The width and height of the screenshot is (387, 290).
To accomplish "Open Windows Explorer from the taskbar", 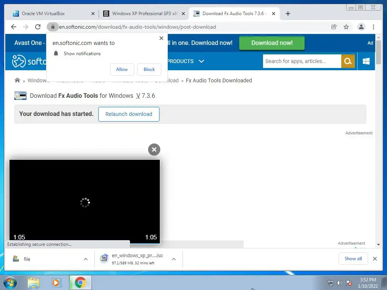I will tap(34, 283).
